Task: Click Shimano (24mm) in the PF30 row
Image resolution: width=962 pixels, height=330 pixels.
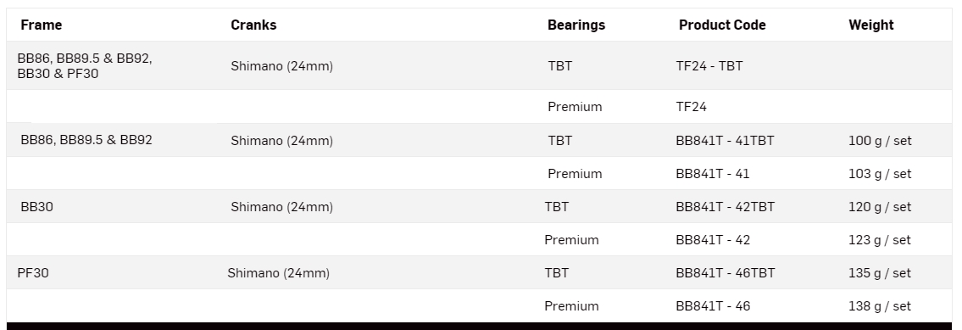Action: [279, 273]
